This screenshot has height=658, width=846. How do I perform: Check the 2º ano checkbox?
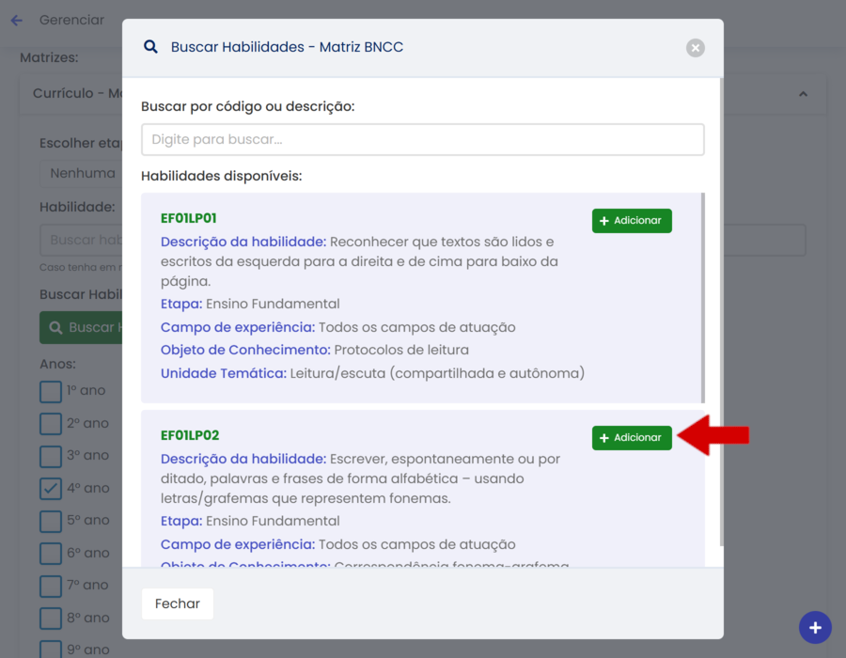(51, 423)
